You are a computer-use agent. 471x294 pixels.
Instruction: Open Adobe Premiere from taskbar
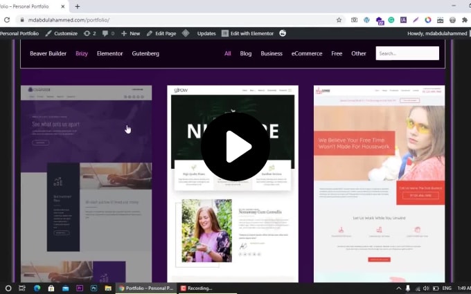click(x=80, y=288)
